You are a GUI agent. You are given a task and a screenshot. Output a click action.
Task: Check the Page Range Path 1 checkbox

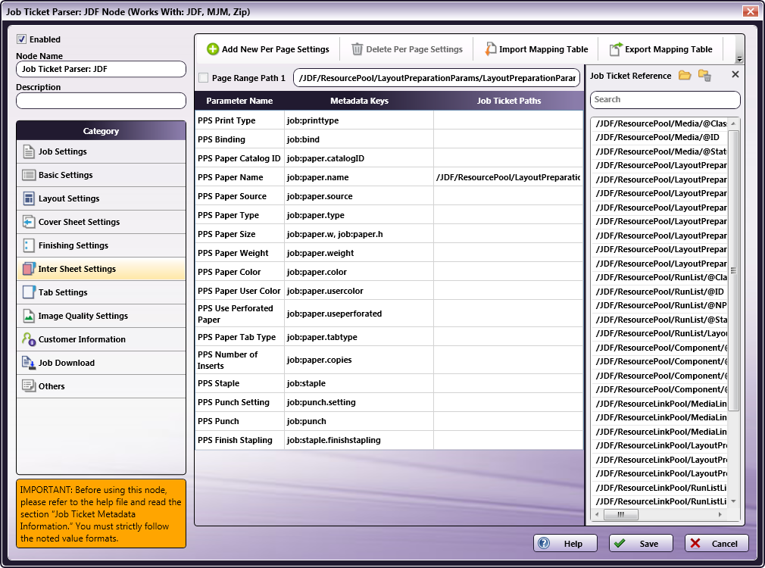204,77
